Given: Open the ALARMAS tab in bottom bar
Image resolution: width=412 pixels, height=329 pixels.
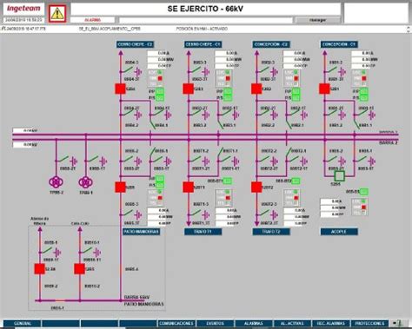Looking at the screenshot, I should click(254, 323).
